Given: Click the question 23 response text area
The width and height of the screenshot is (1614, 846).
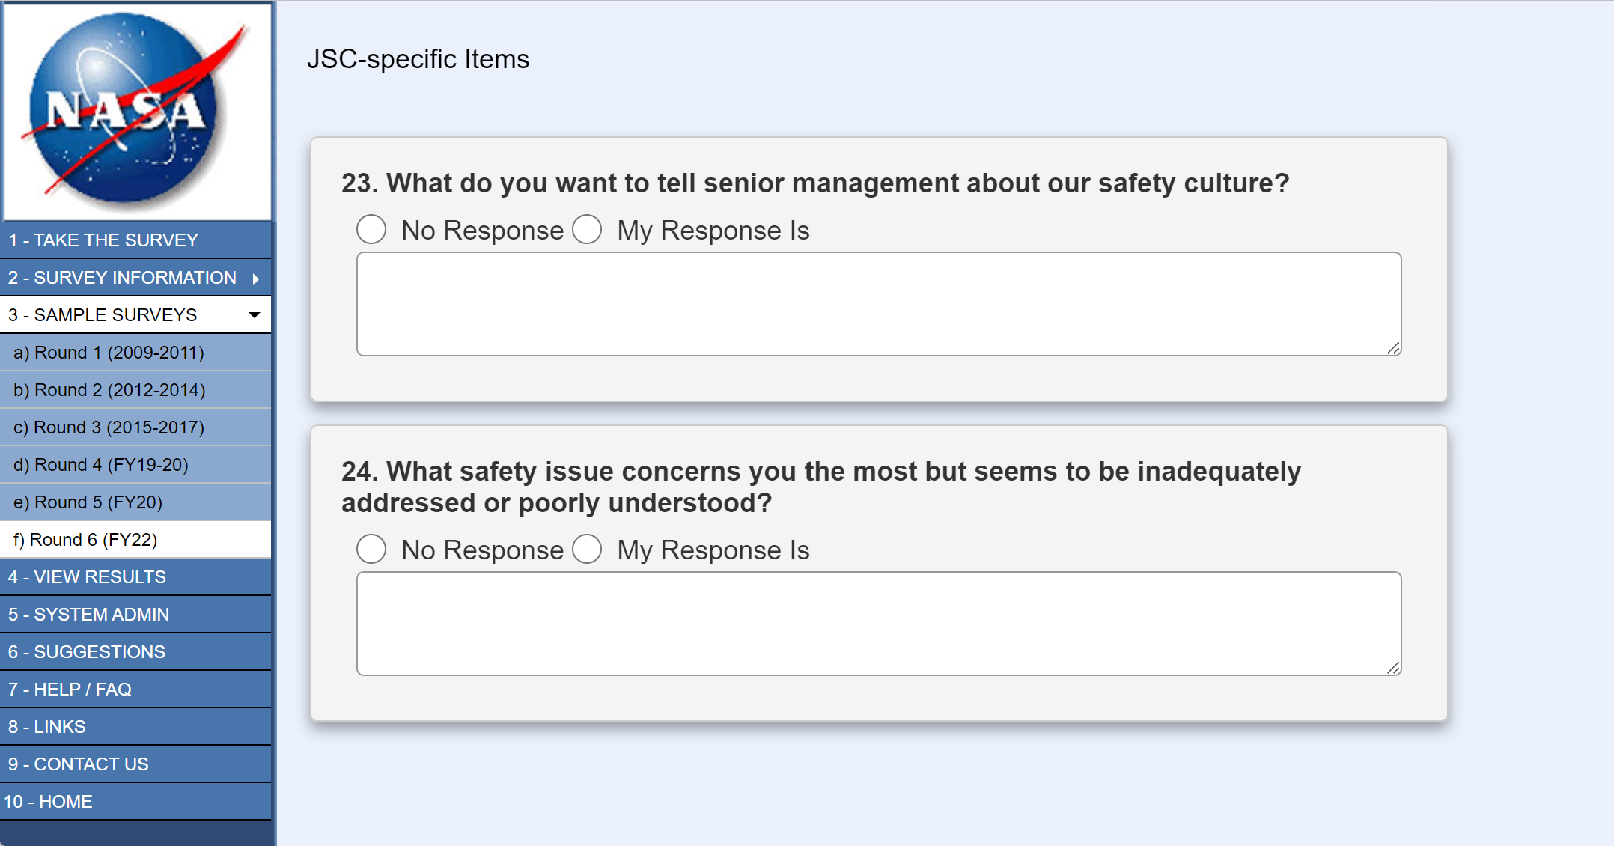Looking at the screenshot, I should [x=878, y=304].
